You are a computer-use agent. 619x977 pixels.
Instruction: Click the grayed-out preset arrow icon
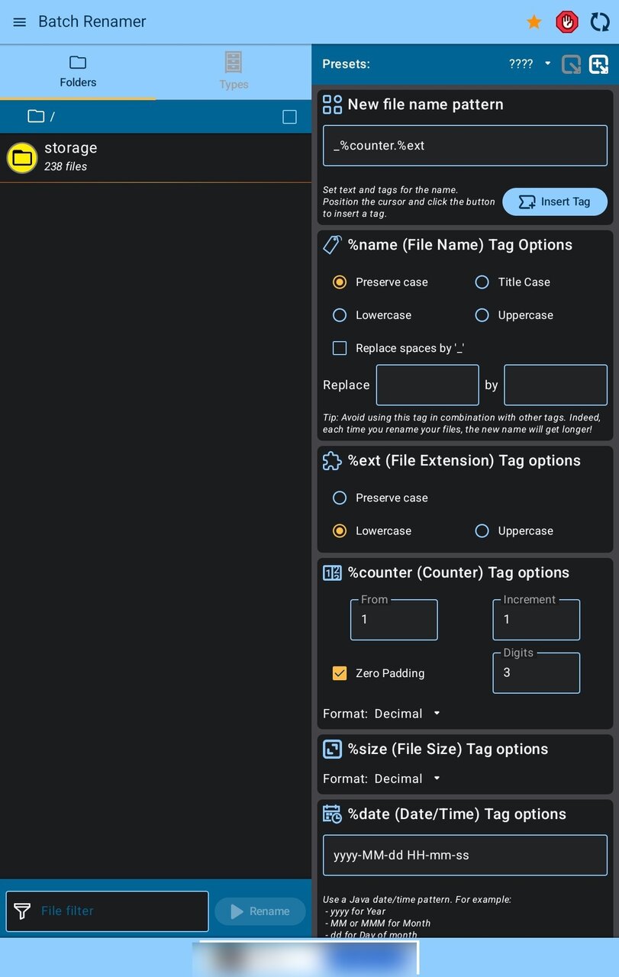coord(571,64)
